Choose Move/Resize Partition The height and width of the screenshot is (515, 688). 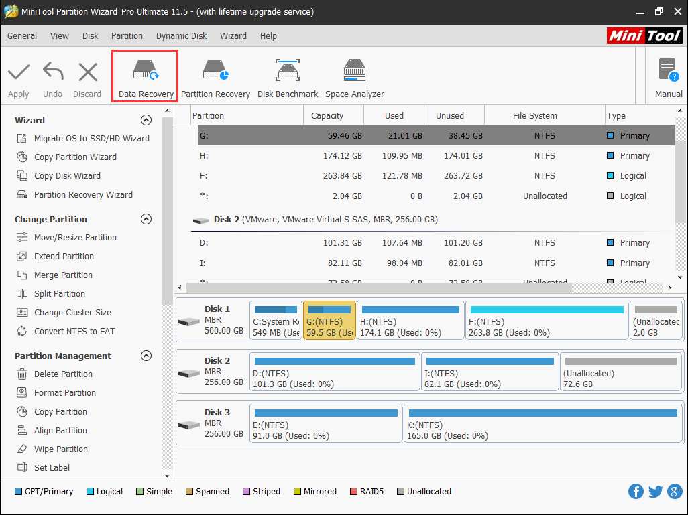tap(66, 238)
